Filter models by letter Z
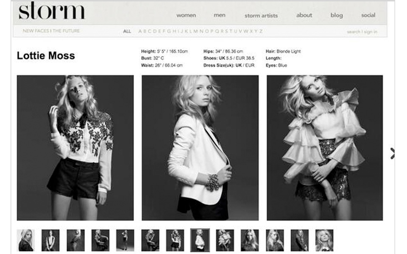 point(261,31)
